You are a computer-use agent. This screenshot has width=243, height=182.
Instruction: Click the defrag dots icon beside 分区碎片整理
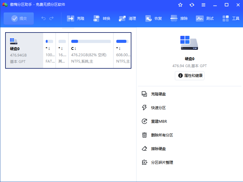coord(144,162)
